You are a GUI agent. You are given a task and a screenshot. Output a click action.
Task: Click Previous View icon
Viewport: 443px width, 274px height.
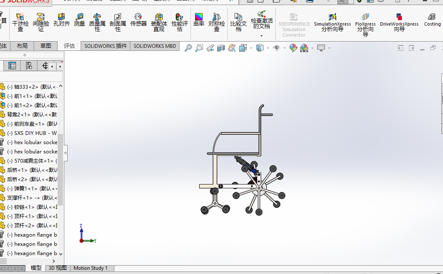[x=210, y=48]
